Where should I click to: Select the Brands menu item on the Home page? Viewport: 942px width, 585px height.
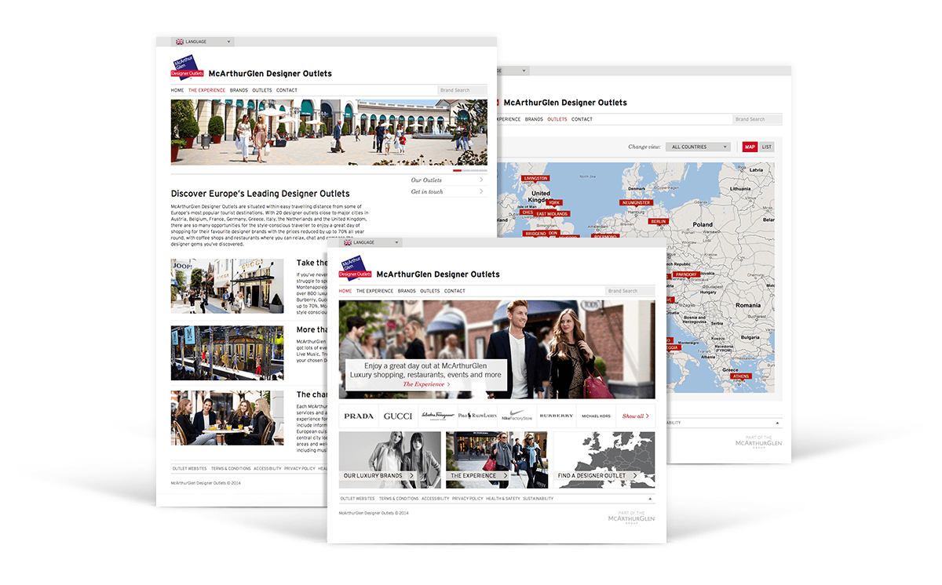coord(407,291)
